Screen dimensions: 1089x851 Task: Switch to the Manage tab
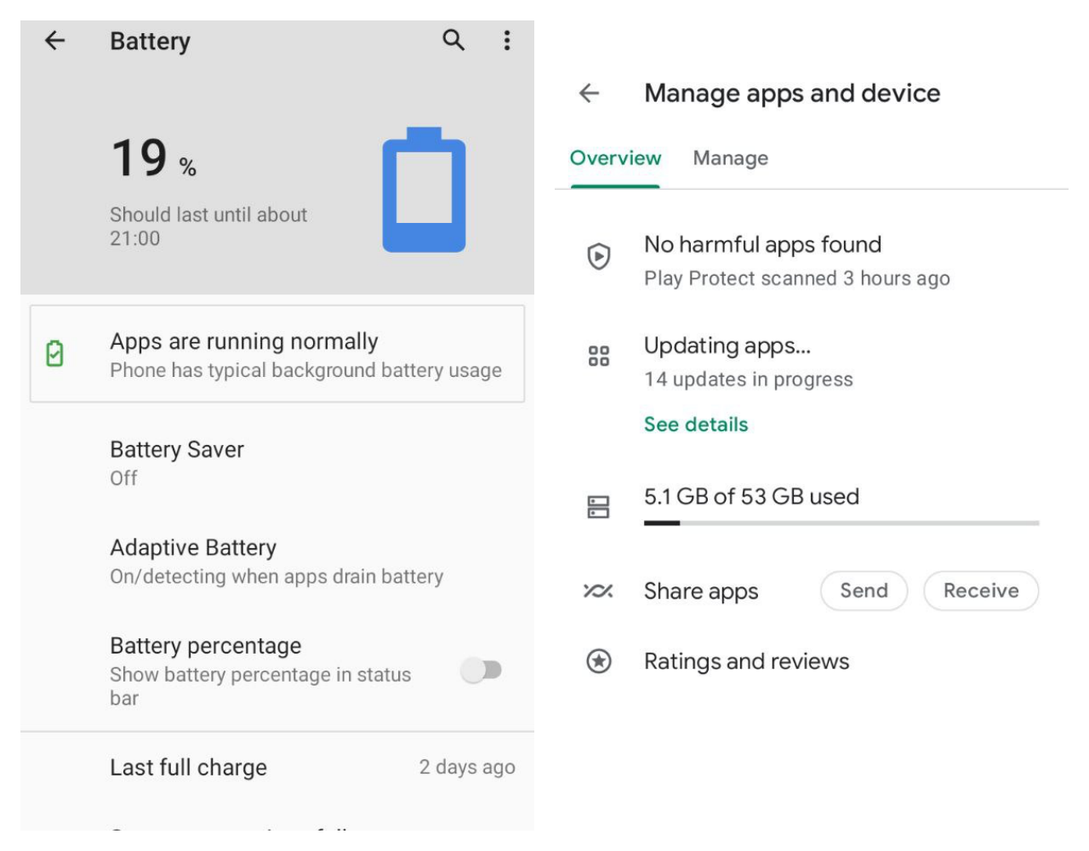[x=730, y=158]
